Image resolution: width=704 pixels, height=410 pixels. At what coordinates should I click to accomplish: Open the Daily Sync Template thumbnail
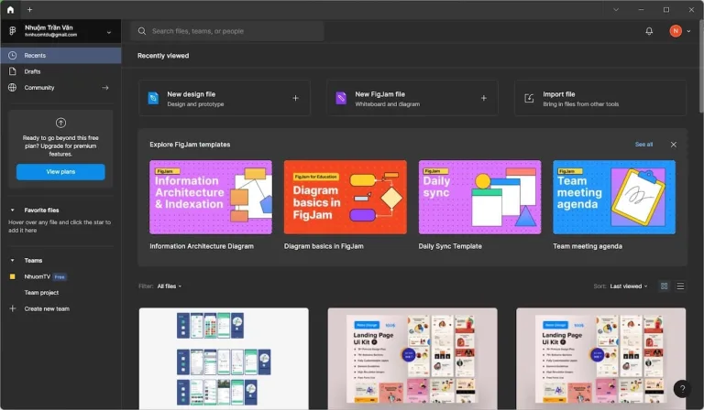(479, 198)
